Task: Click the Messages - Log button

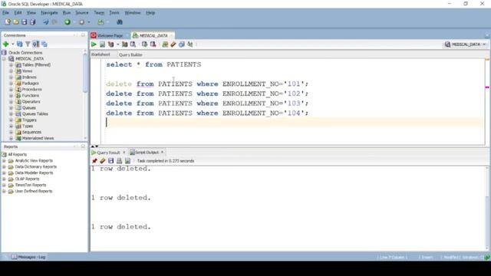Action: click(28, 257)
